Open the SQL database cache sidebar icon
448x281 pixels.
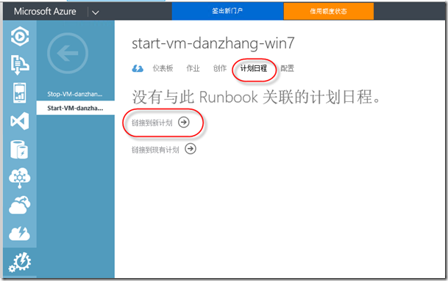(19, 150)
